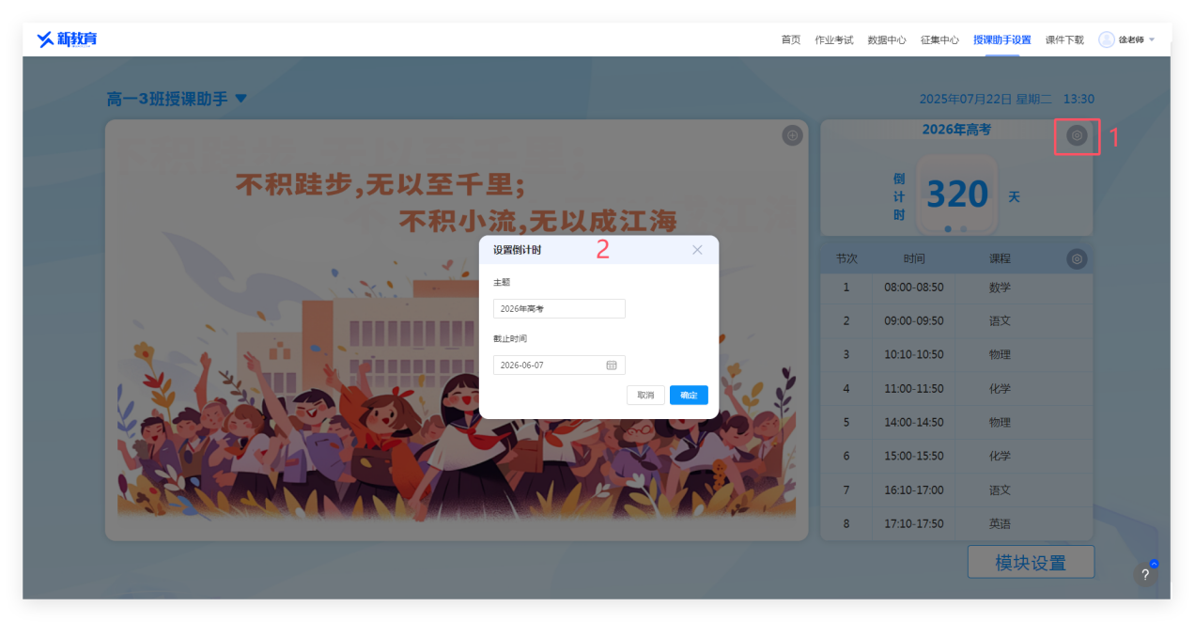The height and width of the screenshot is (622, 1195).
Task: Open the timetable settings gear icon
Action: 1077,258
